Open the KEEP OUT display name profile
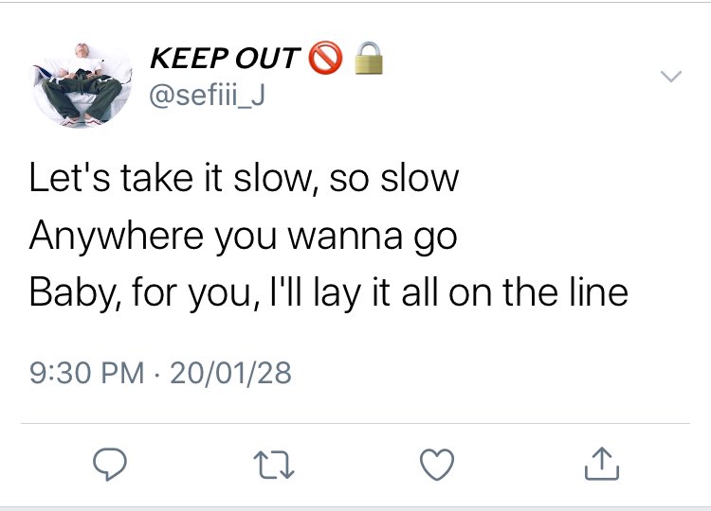Viewport: 711px width, 511px height. tap(225, 59)
